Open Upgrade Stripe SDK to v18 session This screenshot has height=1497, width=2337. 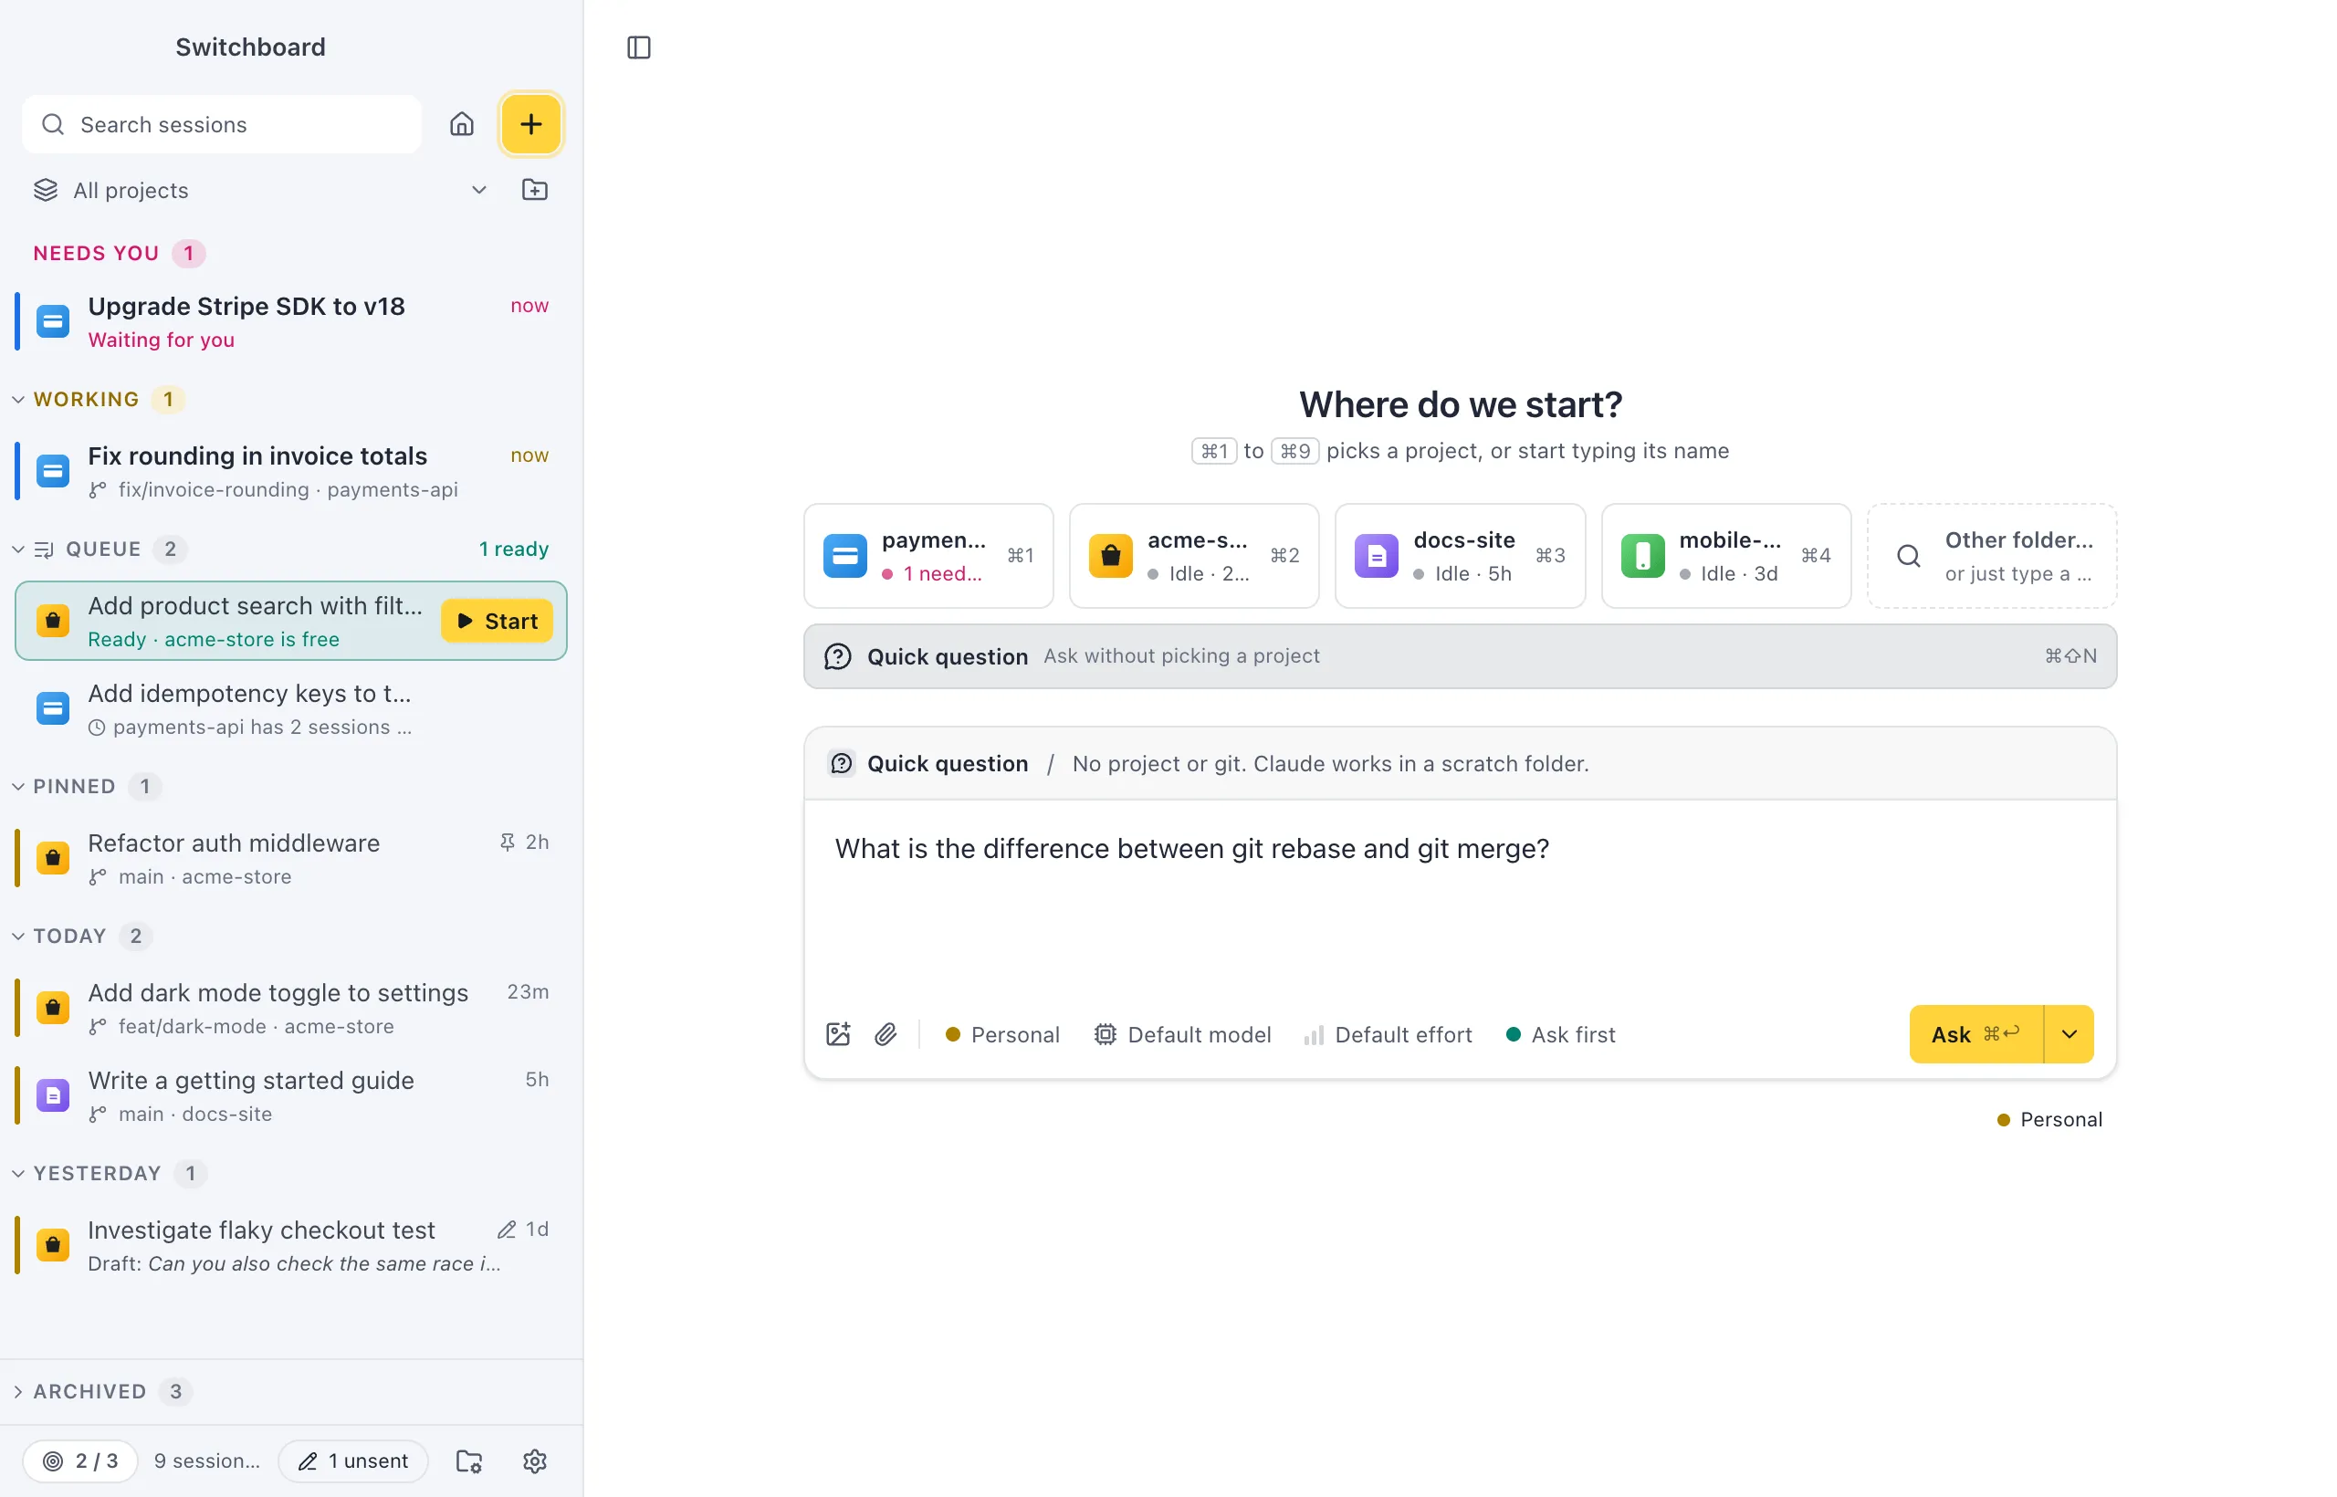click(291, 321)
